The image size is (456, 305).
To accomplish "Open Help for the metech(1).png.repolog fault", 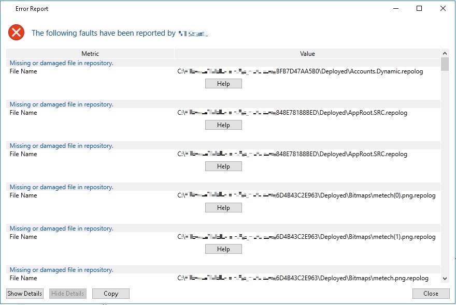I will click(x=223, y=249).
